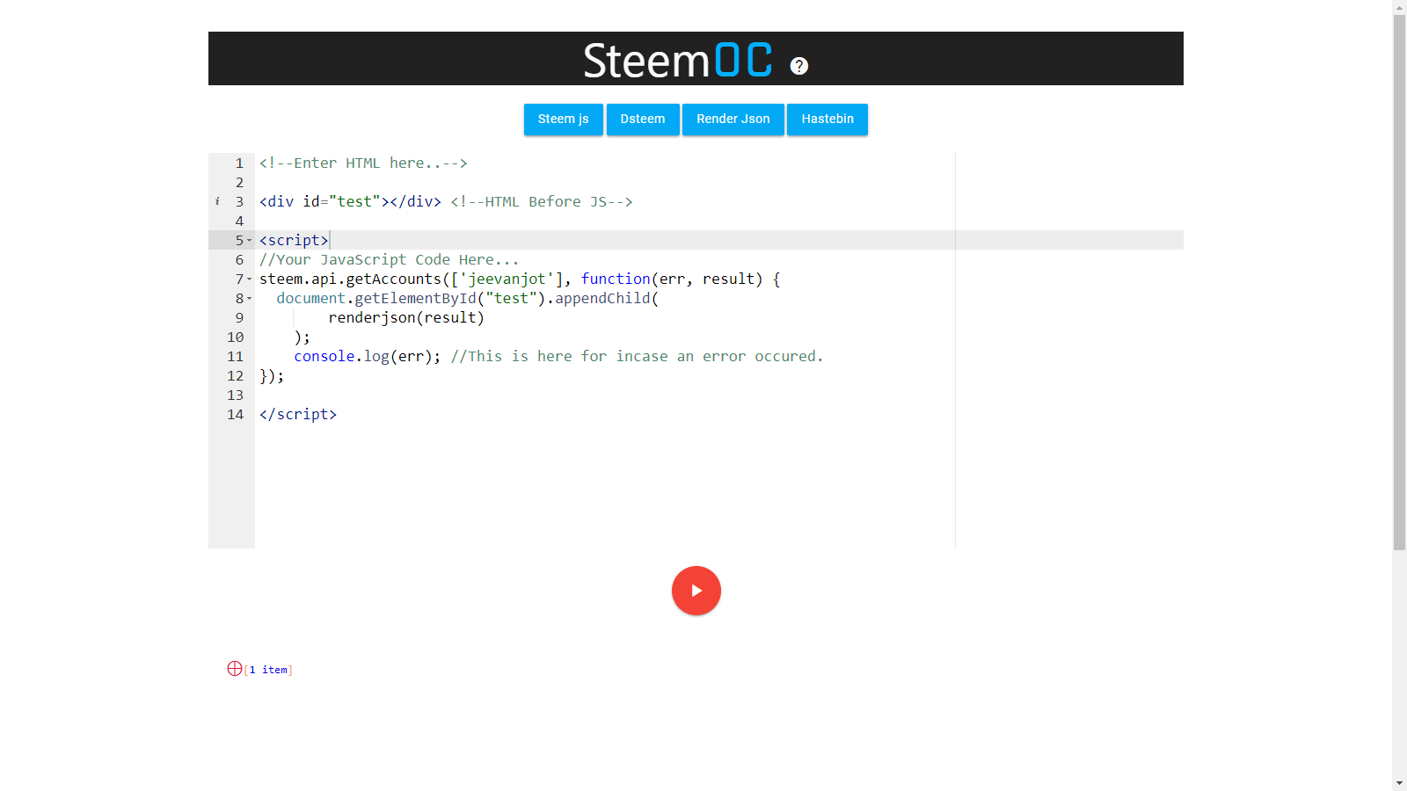This screenshot has width=1407, height=791.
Task: Collapse the fold arrow on line 5
Action: [249, 240]
